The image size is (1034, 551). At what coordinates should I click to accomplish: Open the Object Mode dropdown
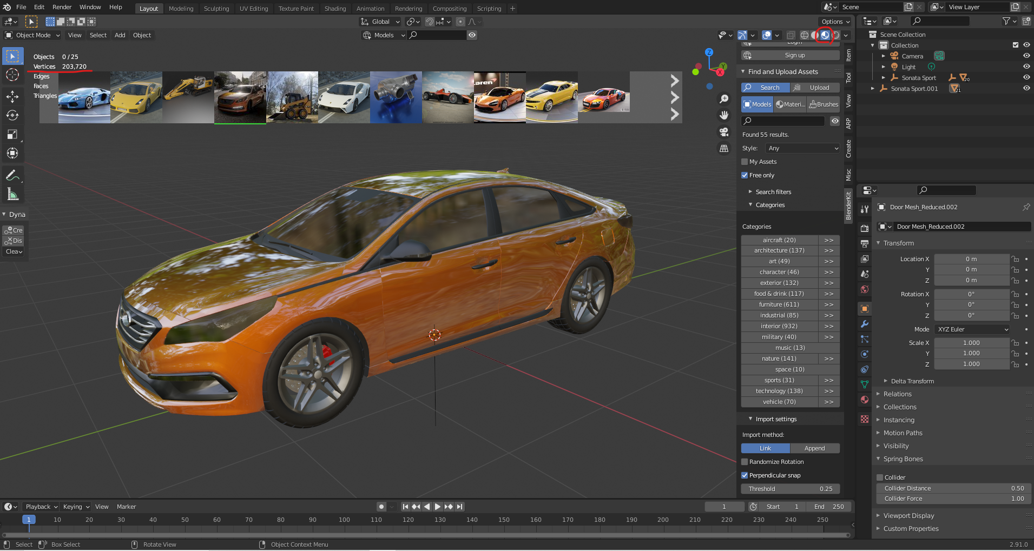(x=32, y=35)
